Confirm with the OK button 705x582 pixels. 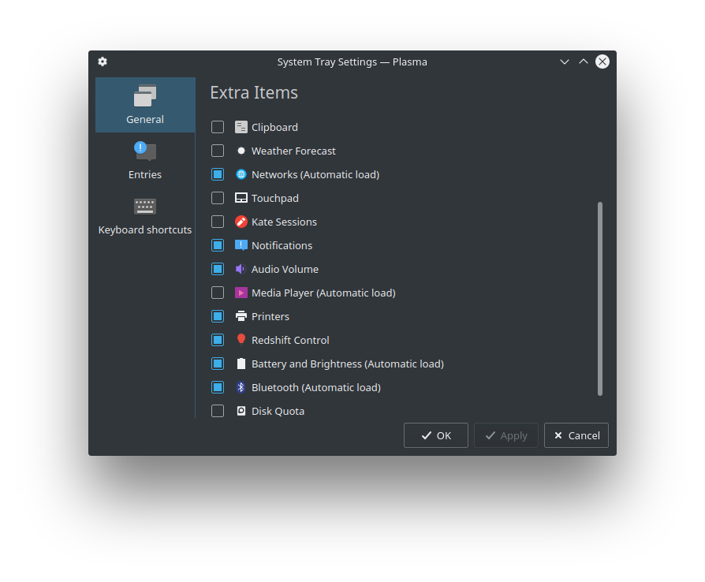[435, 435]
